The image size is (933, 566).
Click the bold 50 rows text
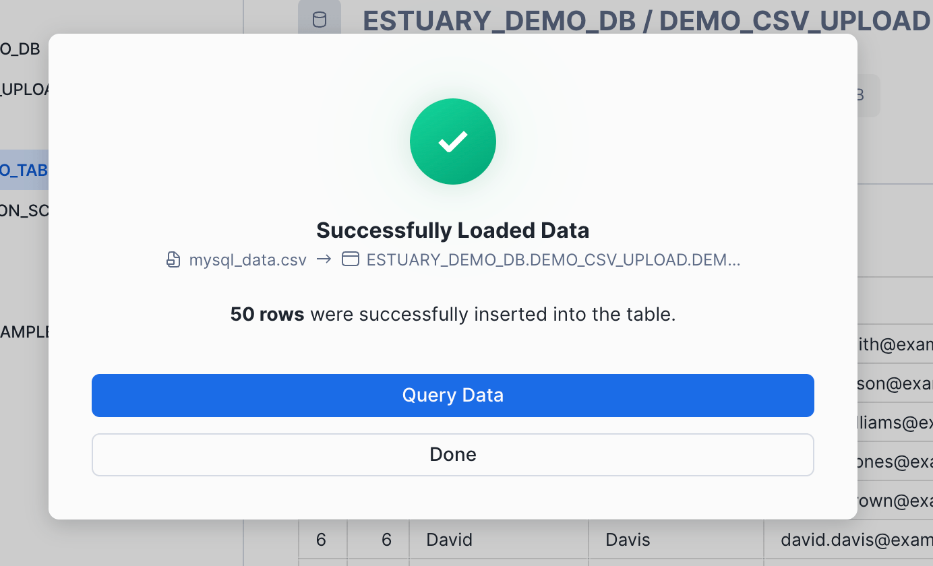(x=267, y=314)
